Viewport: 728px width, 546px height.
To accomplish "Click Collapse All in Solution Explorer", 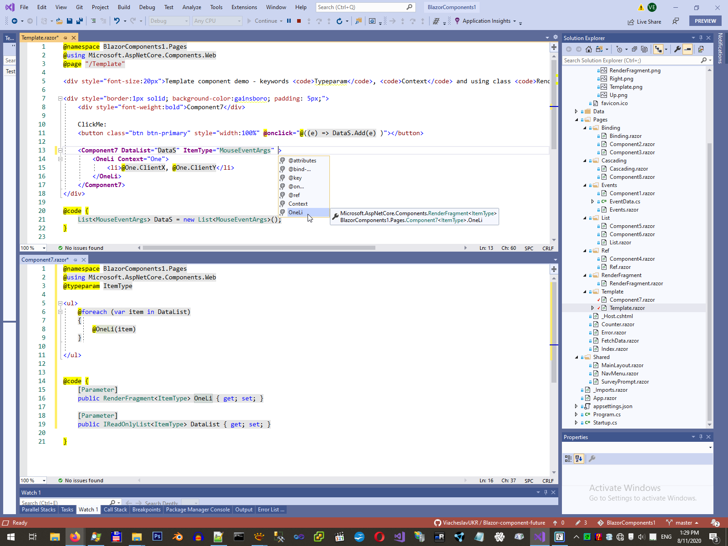I will pyautogui.click(x=635, y=49).
